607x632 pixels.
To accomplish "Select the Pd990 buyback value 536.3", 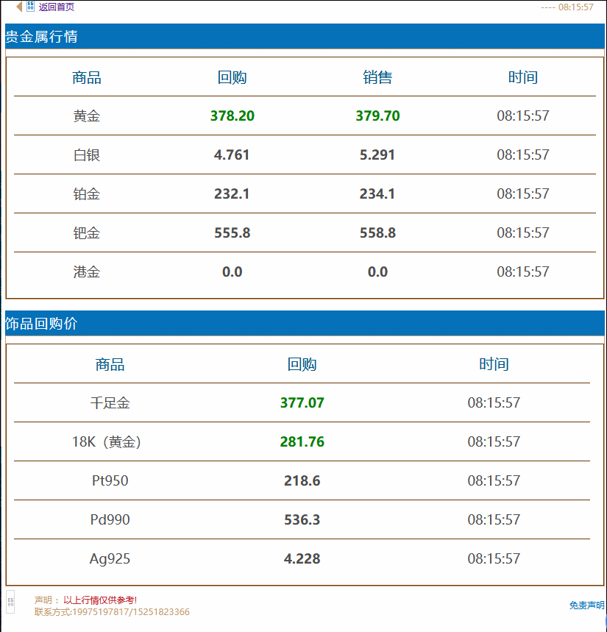I will pyautogui.click(x=302, y=520).
